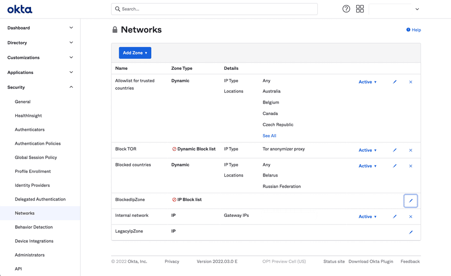Image resolution: width=451 pixels, height=276 pixels.
Task: Open the apps grid icon
Action: coord(360,9)
